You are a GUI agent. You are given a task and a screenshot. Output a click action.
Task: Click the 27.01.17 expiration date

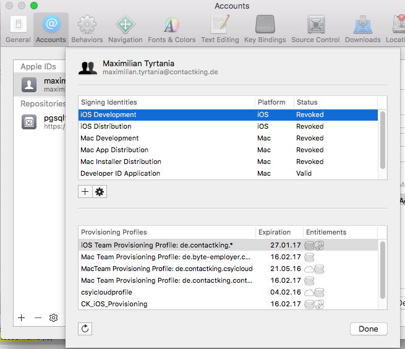coord(286,245)
